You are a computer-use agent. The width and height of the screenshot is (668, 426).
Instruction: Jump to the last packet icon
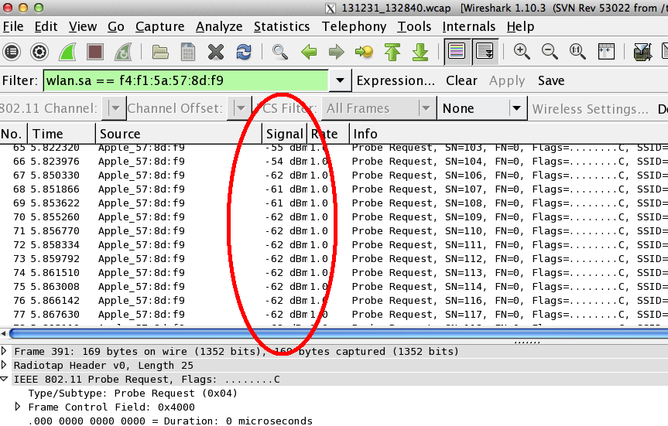click(420, 52)
